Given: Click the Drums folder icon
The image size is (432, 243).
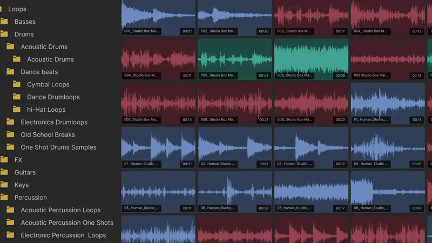Looking at the screenshot, I should point(4,34).
